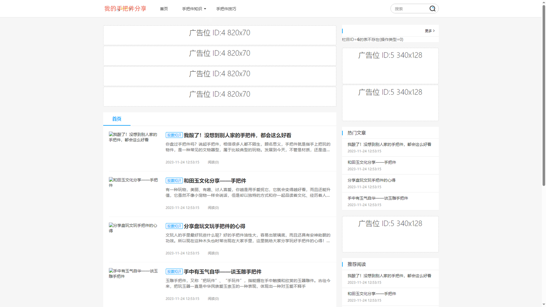This screenshot has width=546, height=307.
Task: Click the 胶囊知识 tag beside 我酸了 article
Action: click(x=174, y=135)
